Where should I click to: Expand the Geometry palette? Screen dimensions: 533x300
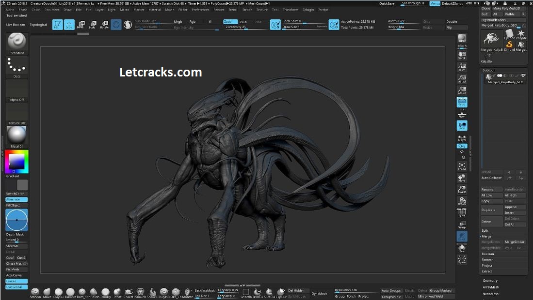(x=490, y=281)
